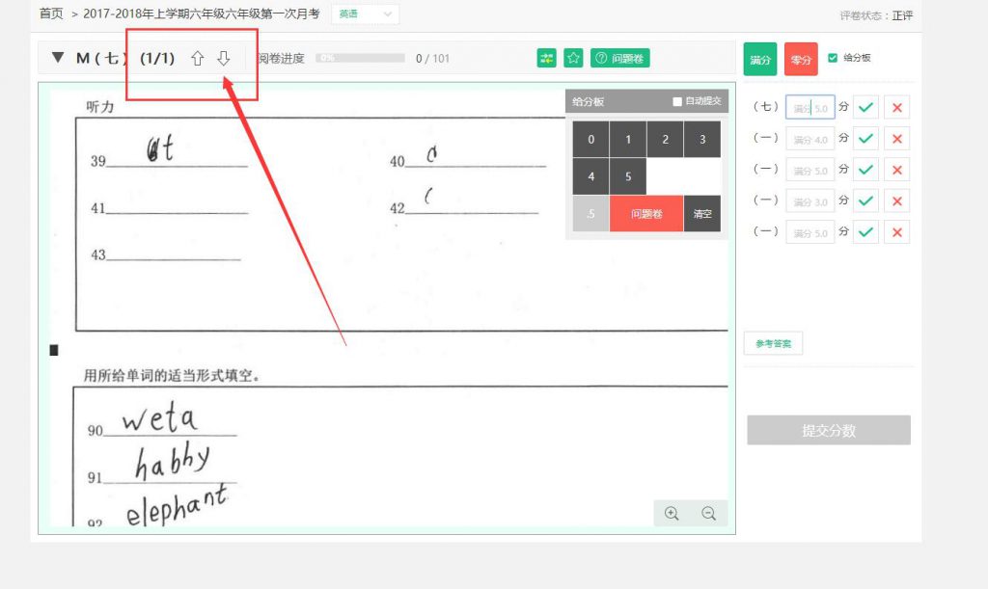Screen dimensions: 988x589
Task: Enable the 自动提交 checkbox
Action: (677, 101)
